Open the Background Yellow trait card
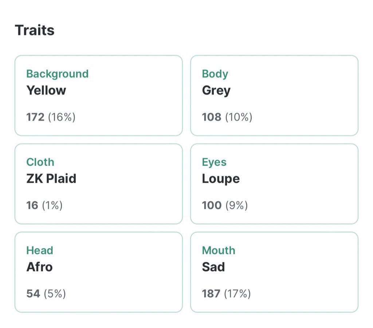 click(x=99, y=95)
